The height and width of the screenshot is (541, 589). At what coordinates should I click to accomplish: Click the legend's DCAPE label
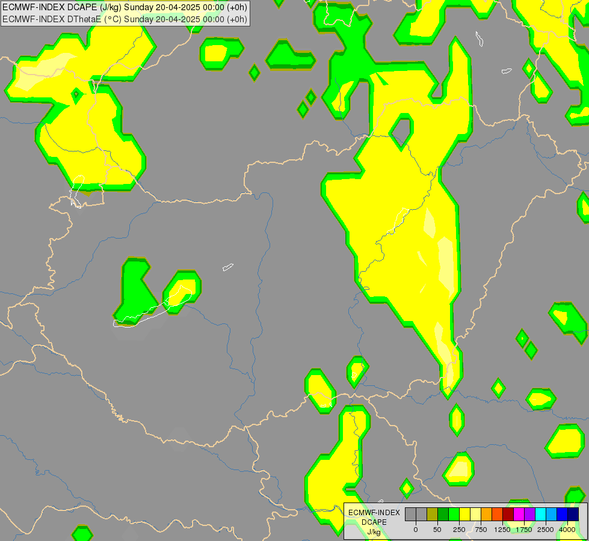click(374, 522)
